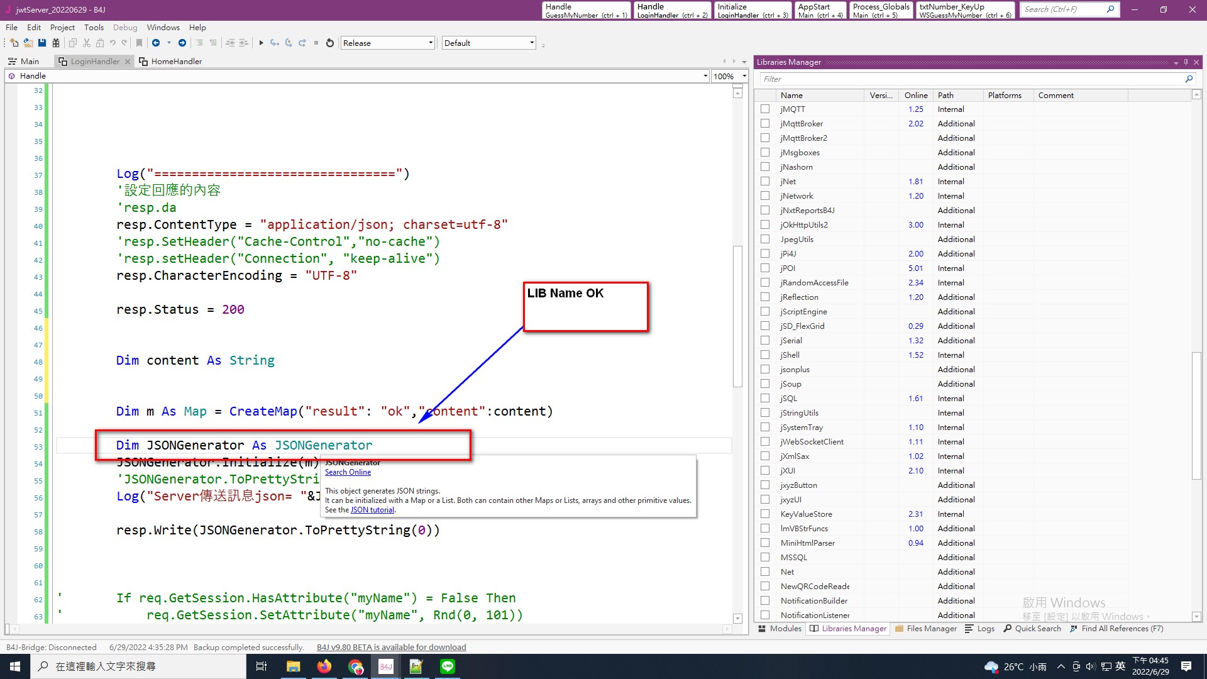This screenshot has width=1207, height=679.
Task: Enable the jOkHttpUtils2 library checkbox
Action: coord(765,224)
